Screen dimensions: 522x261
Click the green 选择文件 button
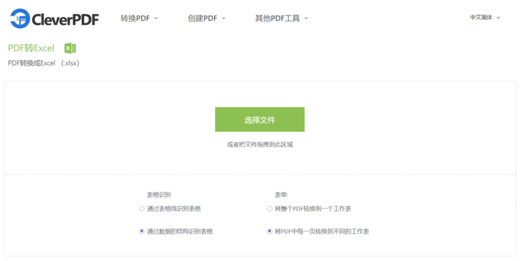pos(259,119)
